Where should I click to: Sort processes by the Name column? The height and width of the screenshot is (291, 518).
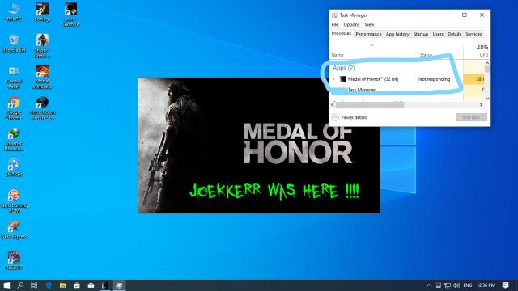pyautogui.click(x=373, y=52)
